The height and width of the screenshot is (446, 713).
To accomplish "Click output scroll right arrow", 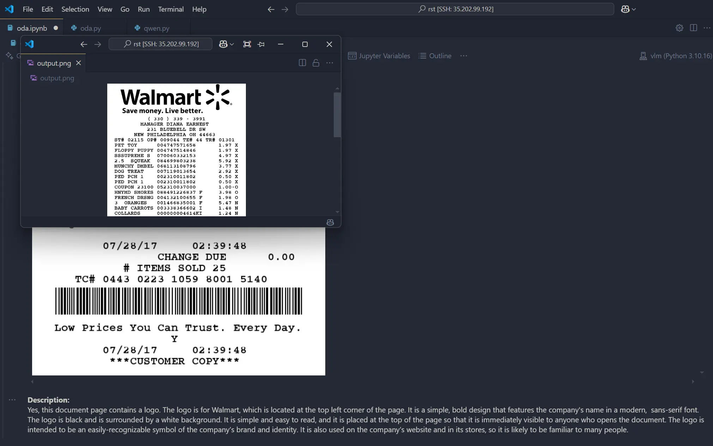I will point(693,381).
